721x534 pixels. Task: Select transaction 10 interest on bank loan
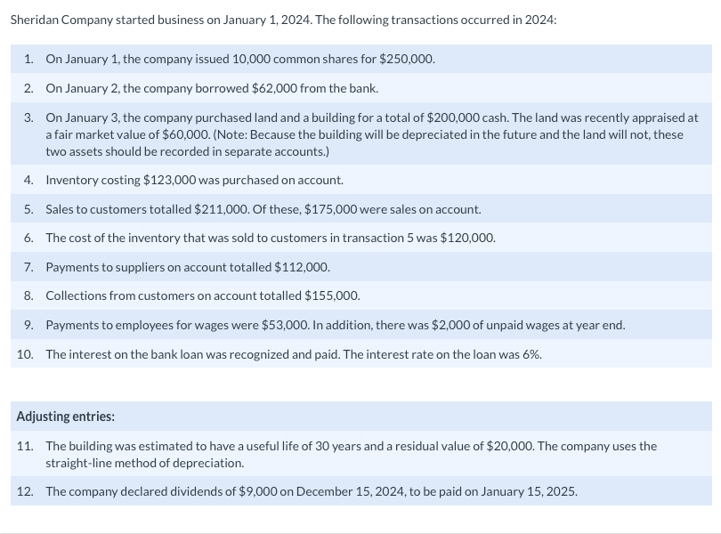click(361, 353)
